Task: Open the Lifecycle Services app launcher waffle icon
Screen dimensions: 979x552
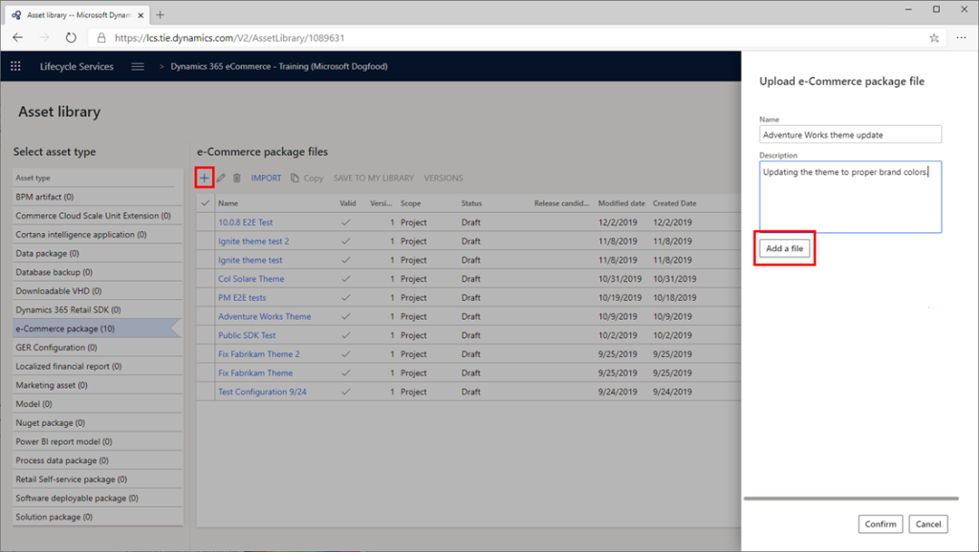Action: (x=15, y=65)
